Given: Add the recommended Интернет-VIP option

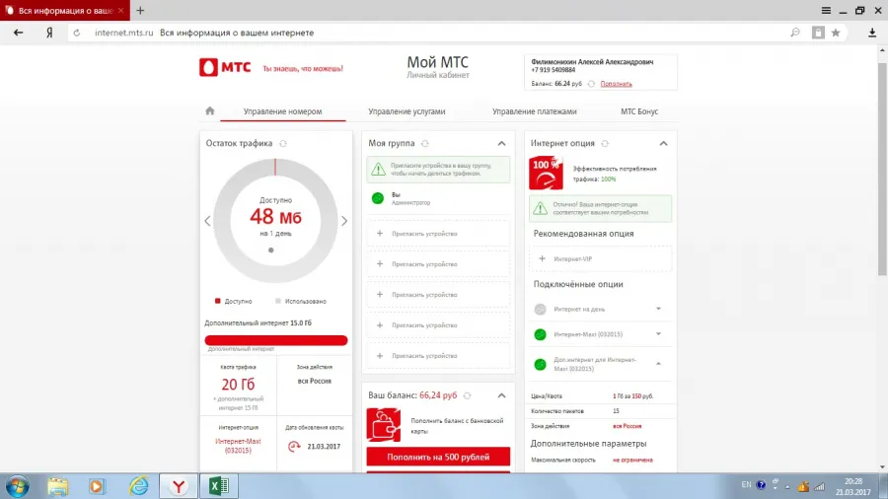Looking at the screenshot, I should (601, 258).
